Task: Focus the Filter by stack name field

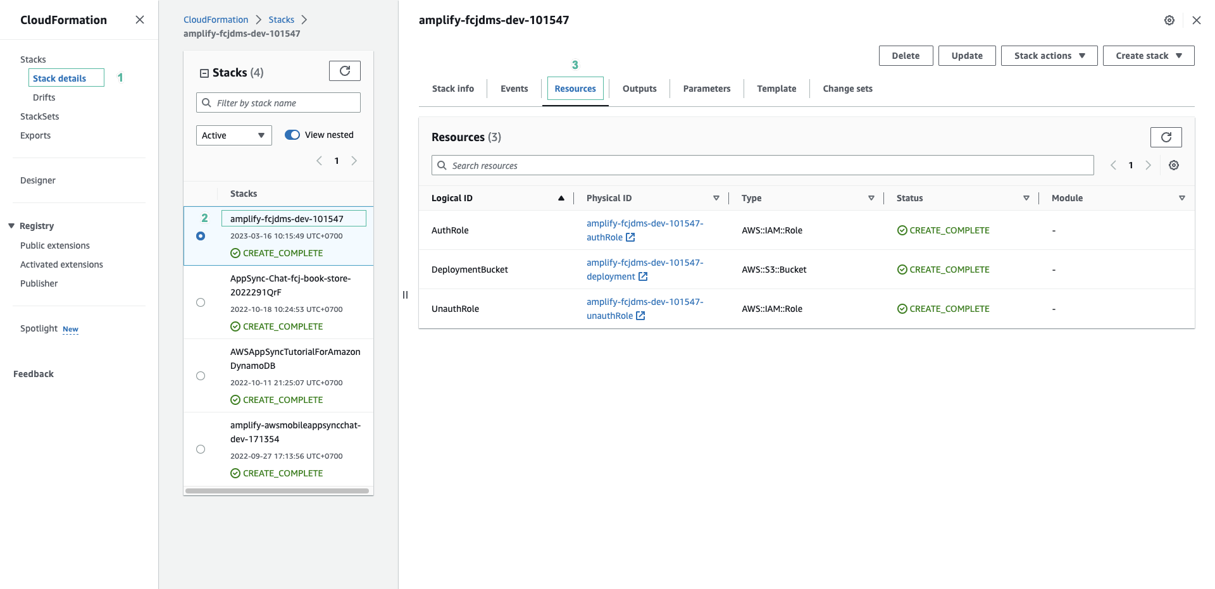Action: (278, 102)
